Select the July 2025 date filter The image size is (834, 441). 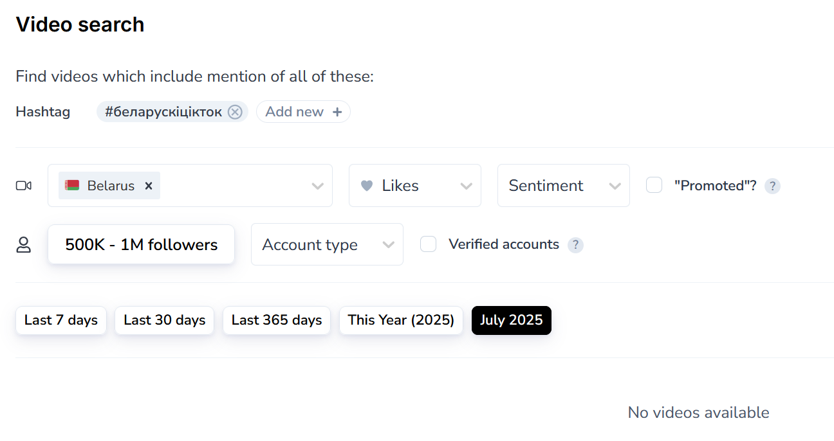click(511, 320)
